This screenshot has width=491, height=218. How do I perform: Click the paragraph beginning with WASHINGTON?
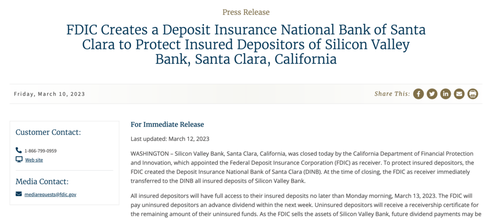coord(302,167)
